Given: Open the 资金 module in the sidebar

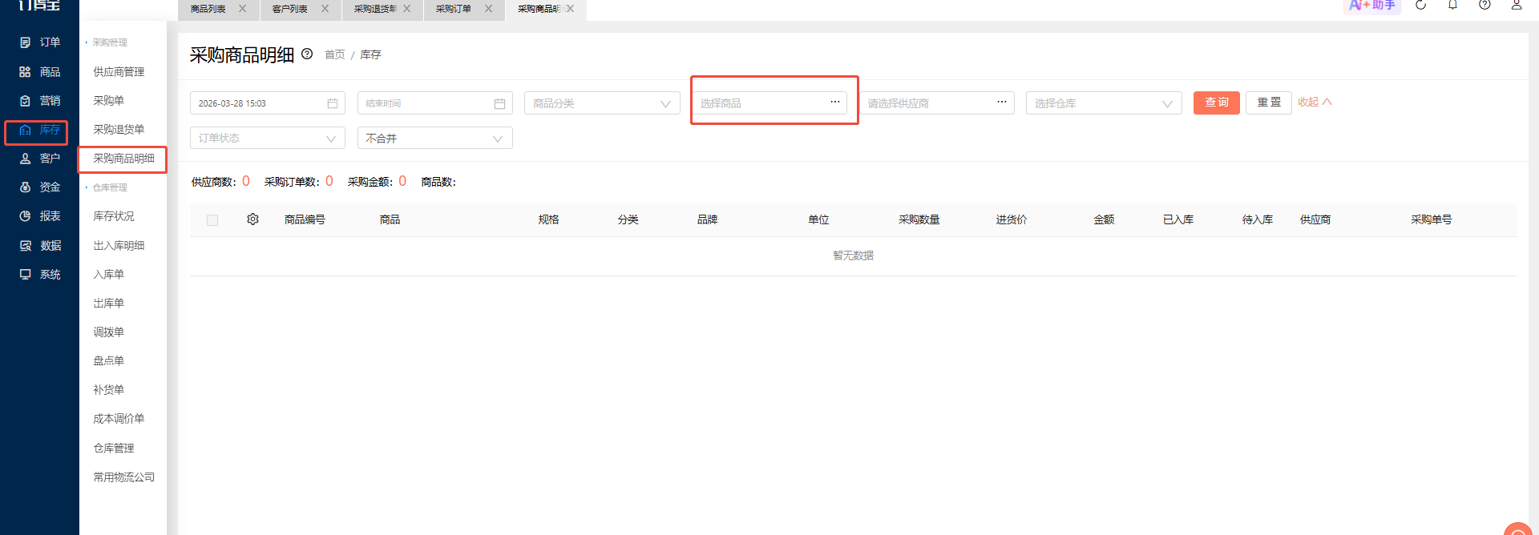Looking at the screenshot, I should tap(39, 187).
